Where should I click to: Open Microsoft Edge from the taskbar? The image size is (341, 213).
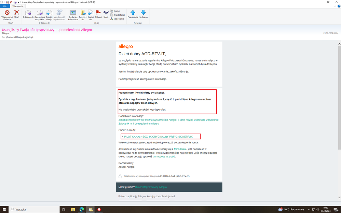pos(82,209)
